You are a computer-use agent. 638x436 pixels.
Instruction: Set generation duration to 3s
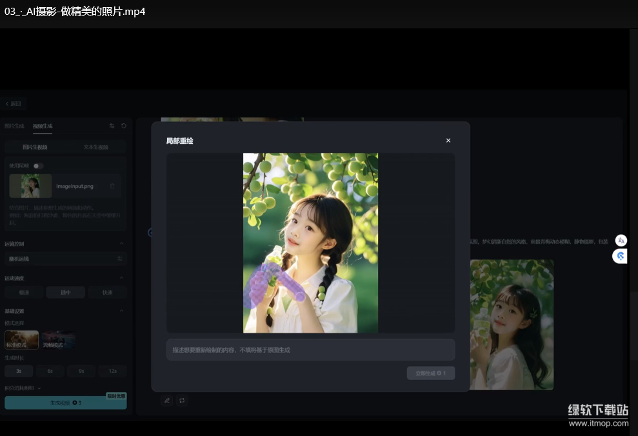19,371
